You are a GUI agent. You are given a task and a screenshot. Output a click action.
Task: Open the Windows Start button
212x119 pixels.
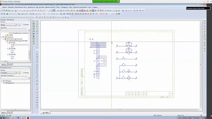pyautogui.click(x=2, y=118)
